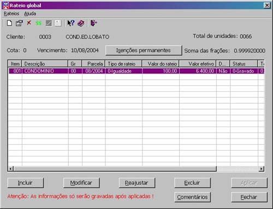Screen dimensions: 273x209
Task: Click the Rateio global title bar app icon
Action: click(x=6, y=5)
